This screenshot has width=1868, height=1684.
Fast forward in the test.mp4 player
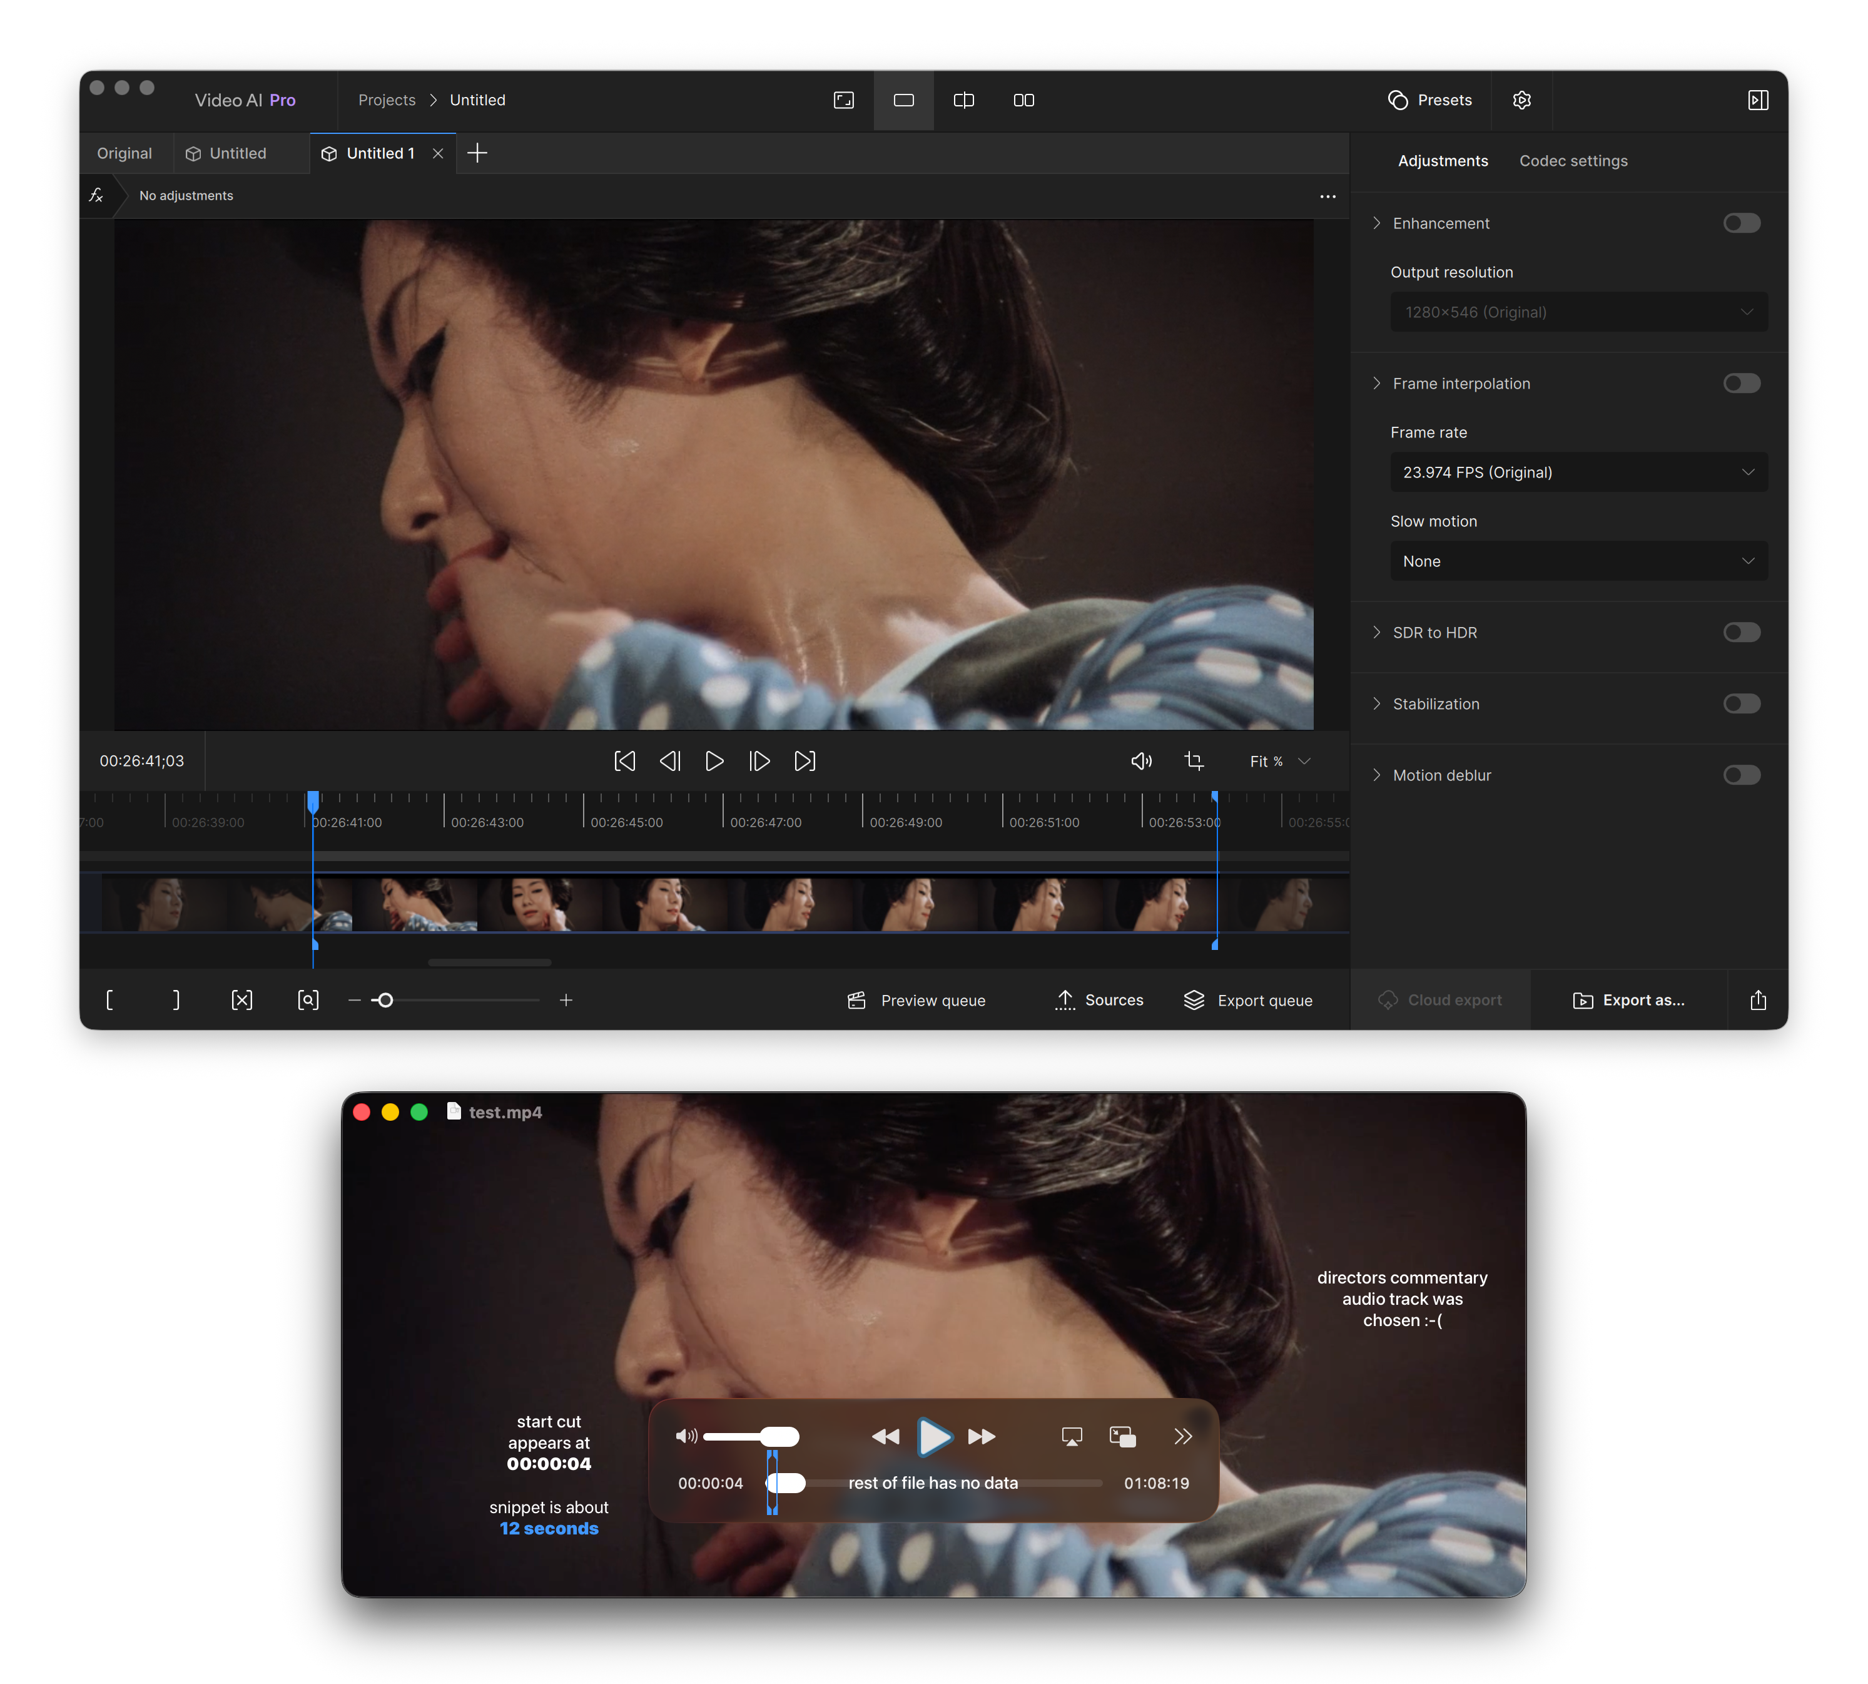pos(982,1436)
